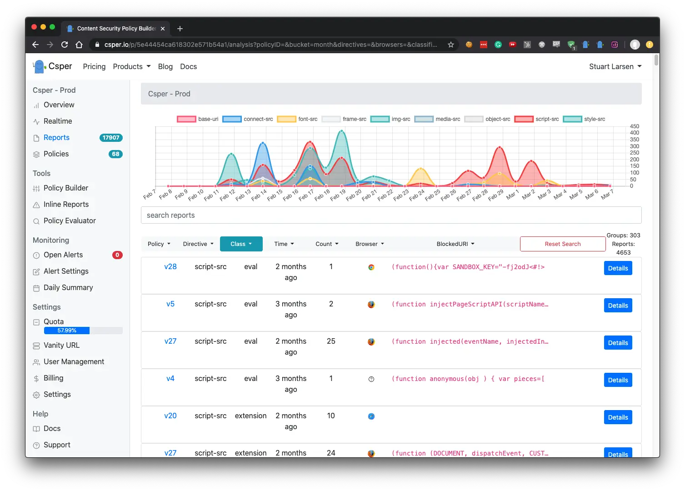
Task: Click the script-src data point above Feb 29
Action: pos(500,148)
